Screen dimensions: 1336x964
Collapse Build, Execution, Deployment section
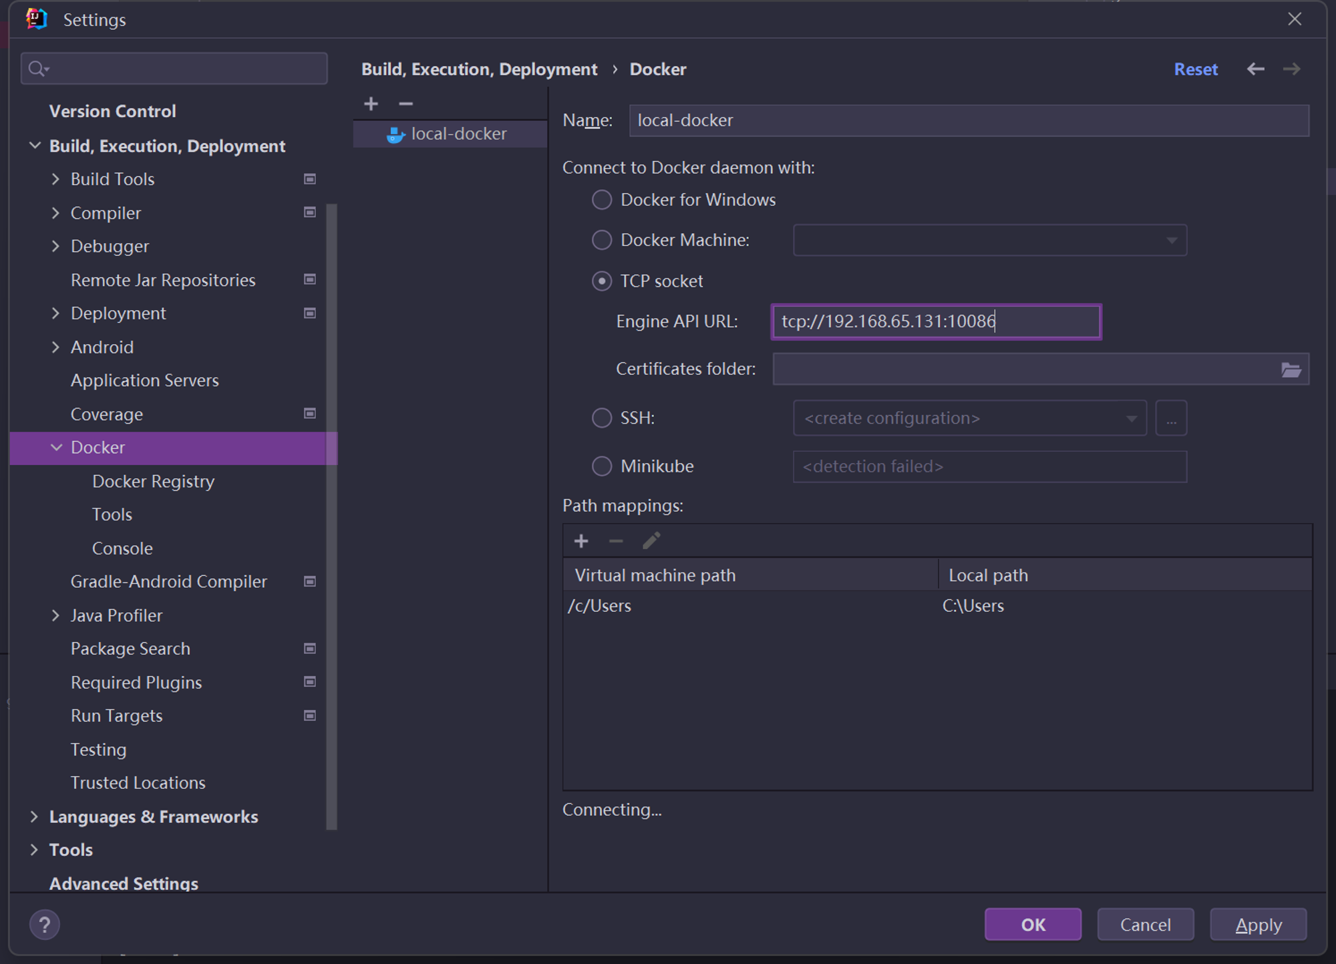click(35, 146)
